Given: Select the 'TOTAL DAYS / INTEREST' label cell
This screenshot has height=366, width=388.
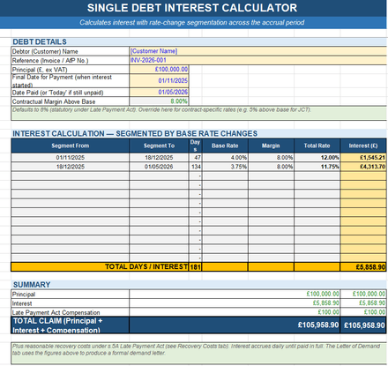Looking at the screenshot, I should pos(100,266).
